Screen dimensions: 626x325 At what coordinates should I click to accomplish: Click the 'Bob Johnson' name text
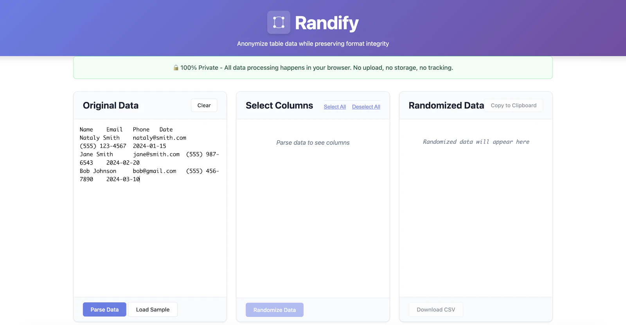coord(98,171)
